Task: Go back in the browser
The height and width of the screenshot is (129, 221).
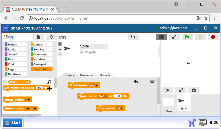Action: coord(6,18)
